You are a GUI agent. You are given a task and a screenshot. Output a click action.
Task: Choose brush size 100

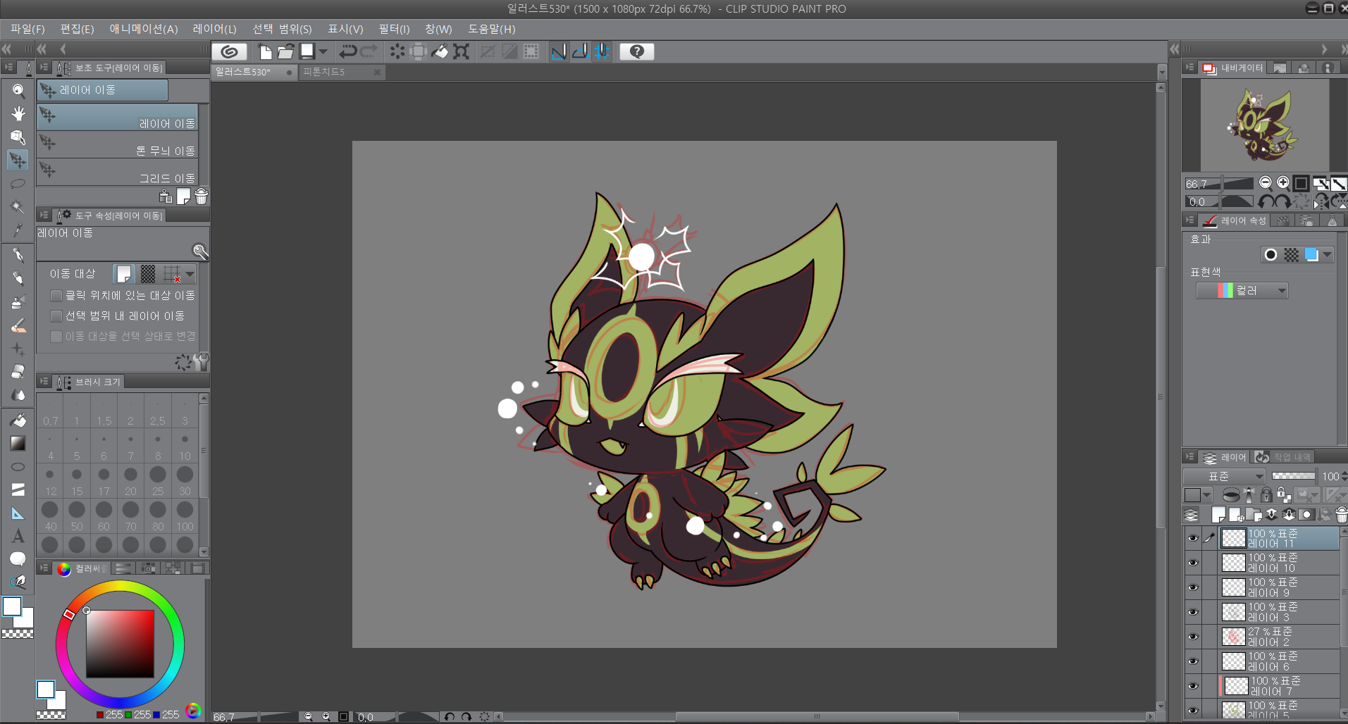[x=185, y=516]
